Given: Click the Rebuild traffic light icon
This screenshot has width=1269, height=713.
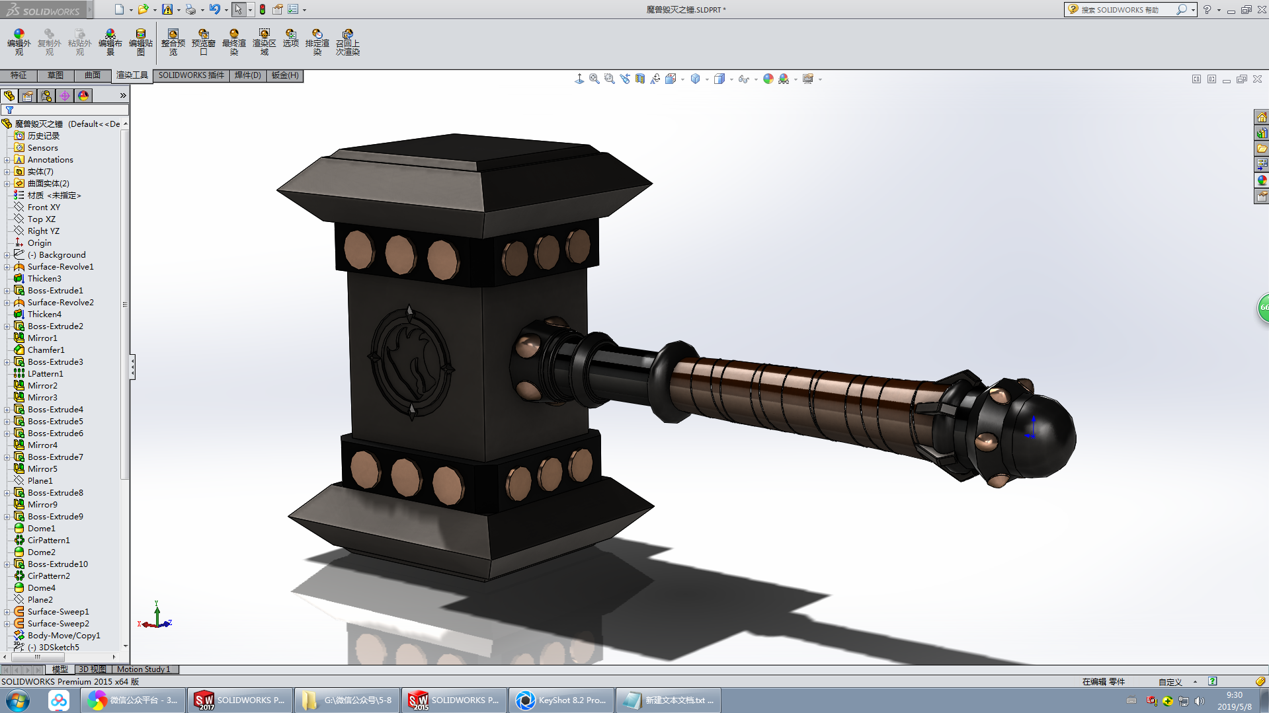Looking at the screenshot, I should pyautogui.click(x=263, y=9).
